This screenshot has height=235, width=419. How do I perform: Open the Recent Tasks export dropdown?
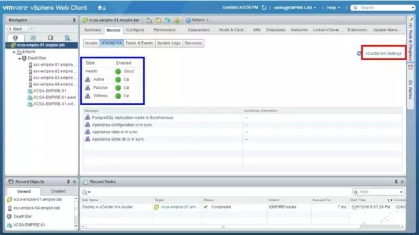86,192
